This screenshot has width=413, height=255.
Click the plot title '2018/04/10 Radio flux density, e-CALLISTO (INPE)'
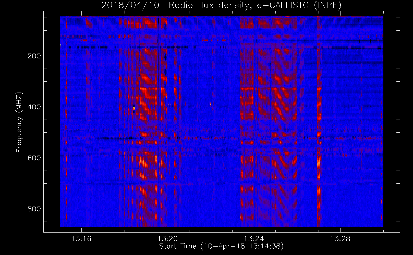pyautogui.click(x=221, y=5)
